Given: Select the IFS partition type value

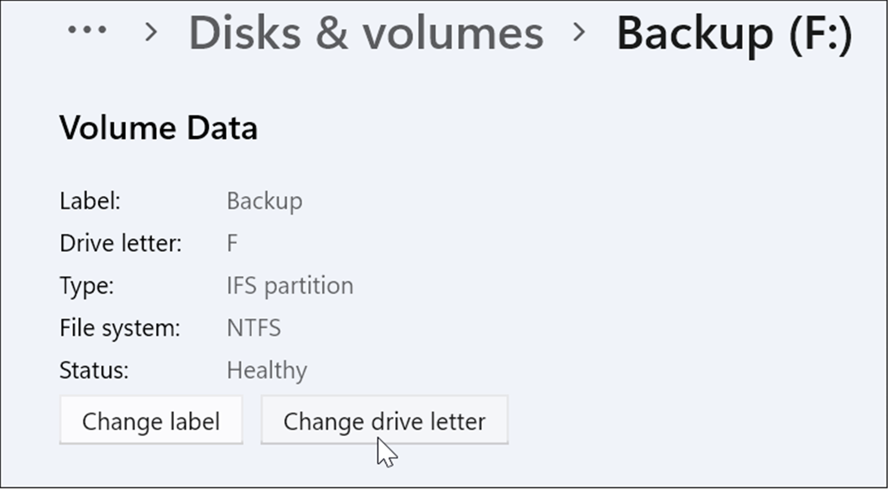Looking at the screenshot, I should [x=290, y=285].
